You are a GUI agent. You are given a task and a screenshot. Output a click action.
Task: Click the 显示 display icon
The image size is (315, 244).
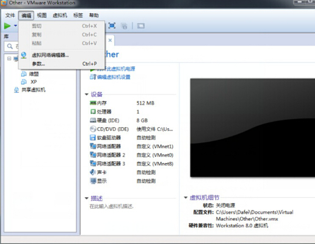pos(93,181)
